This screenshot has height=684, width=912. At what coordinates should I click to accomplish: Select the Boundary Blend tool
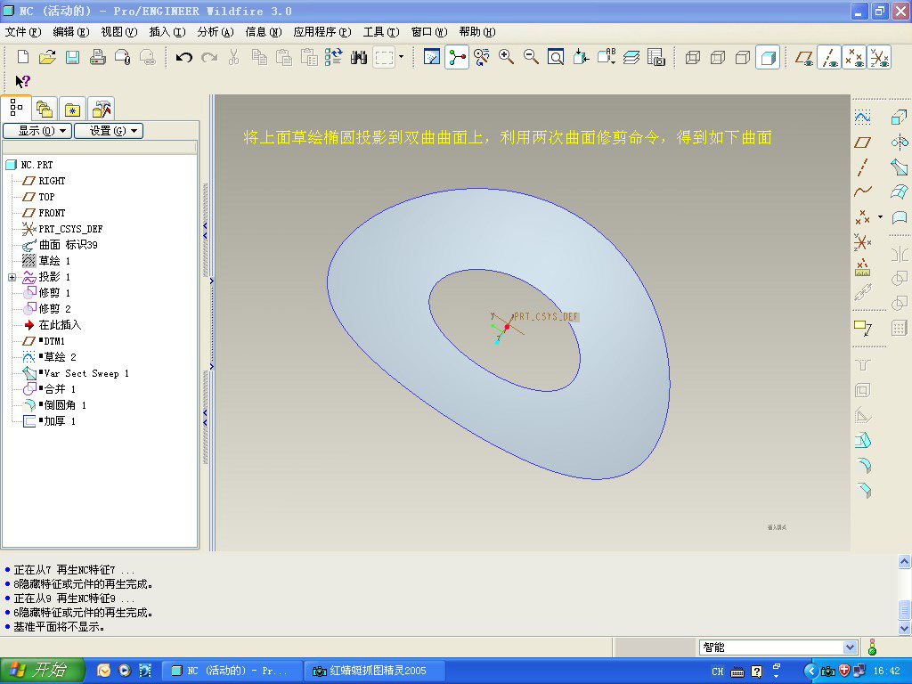(x=900, y=192)
